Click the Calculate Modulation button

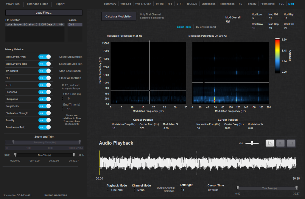point(119,16)
